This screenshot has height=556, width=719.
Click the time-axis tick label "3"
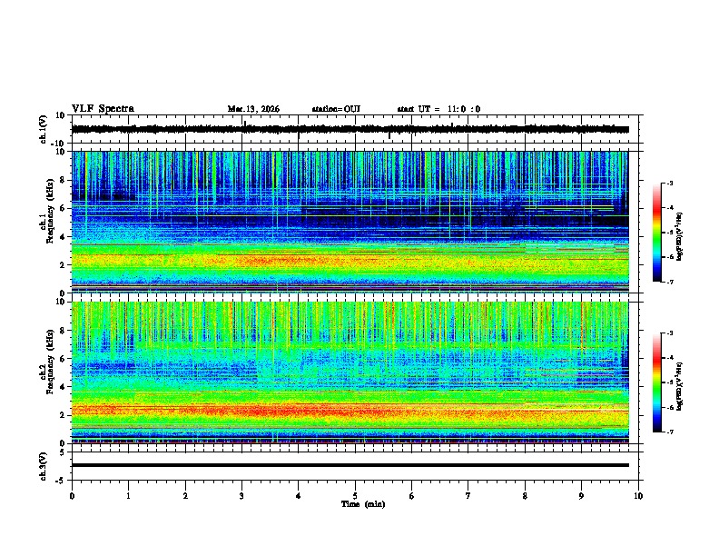(x=241, y=496)
